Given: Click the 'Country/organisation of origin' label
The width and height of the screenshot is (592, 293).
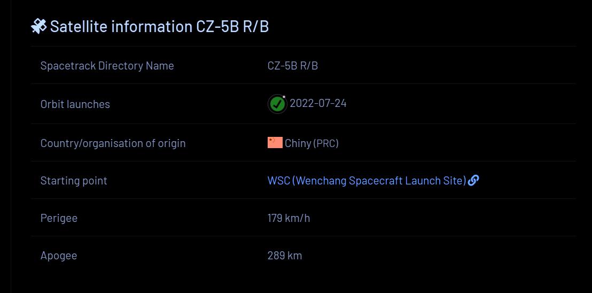Looking at the screenshot, I should coord(113,143).
